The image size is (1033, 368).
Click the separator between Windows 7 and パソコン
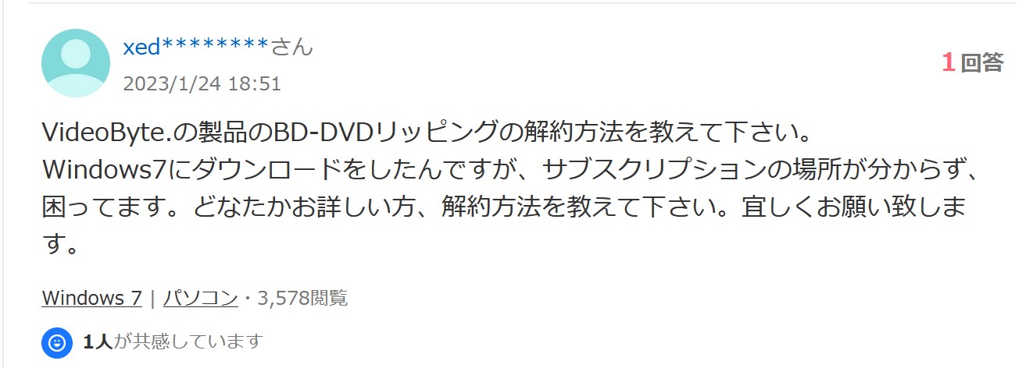[152, 297]
